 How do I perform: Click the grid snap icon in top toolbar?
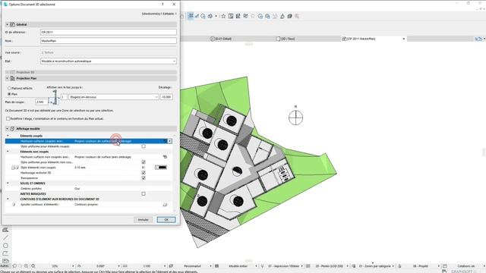tap(191, 16)
